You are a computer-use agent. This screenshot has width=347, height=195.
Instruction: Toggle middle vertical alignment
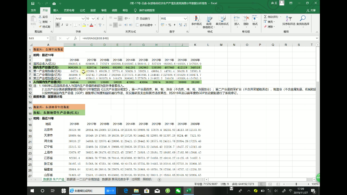click(115, 18)
